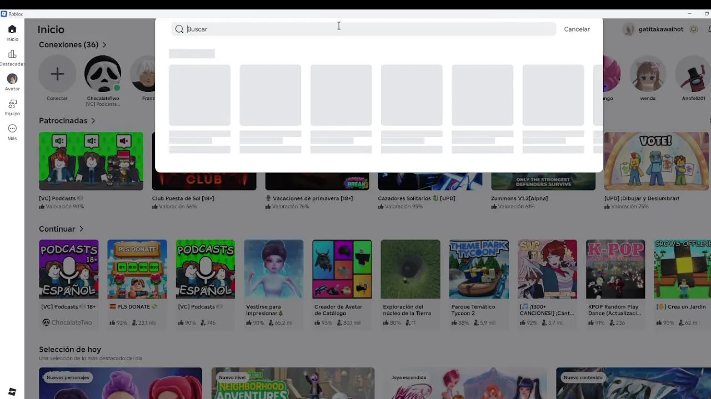Expand the Patrocinadas section chevron
The image size is (711, 399).
(x=93, y=120)
